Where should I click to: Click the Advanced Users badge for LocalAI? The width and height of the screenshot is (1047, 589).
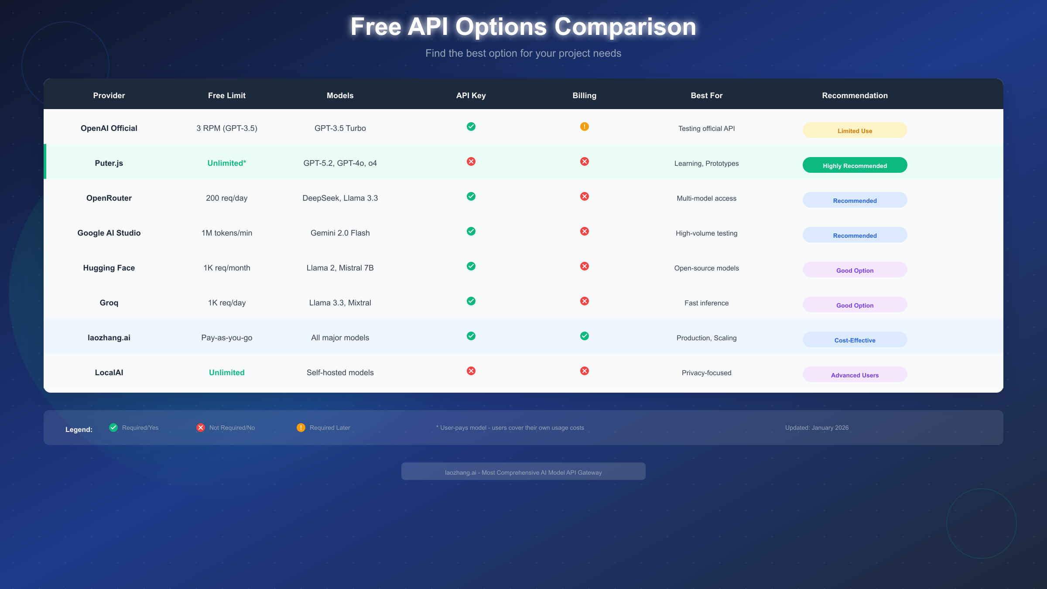coord(855,374)
